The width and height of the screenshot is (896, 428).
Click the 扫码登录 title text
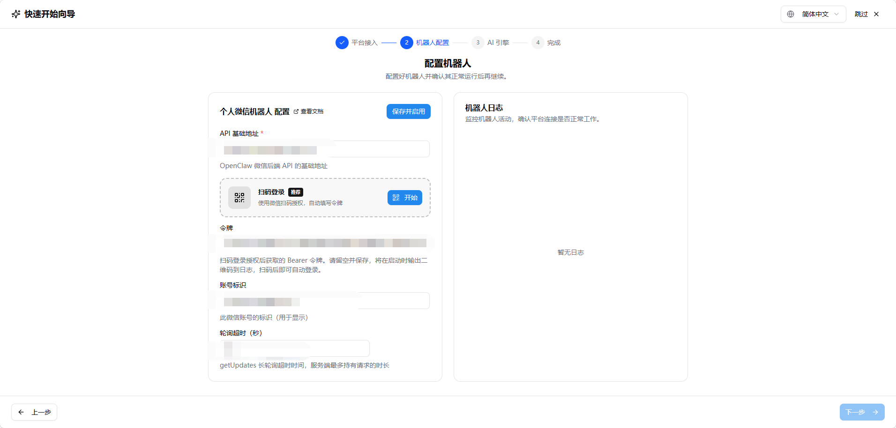click(271, 192)
